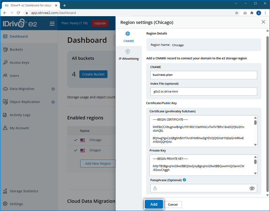The image size is (270, 211).
Task: Click Data Migration help icon
Action: click(x=53, y=89)
